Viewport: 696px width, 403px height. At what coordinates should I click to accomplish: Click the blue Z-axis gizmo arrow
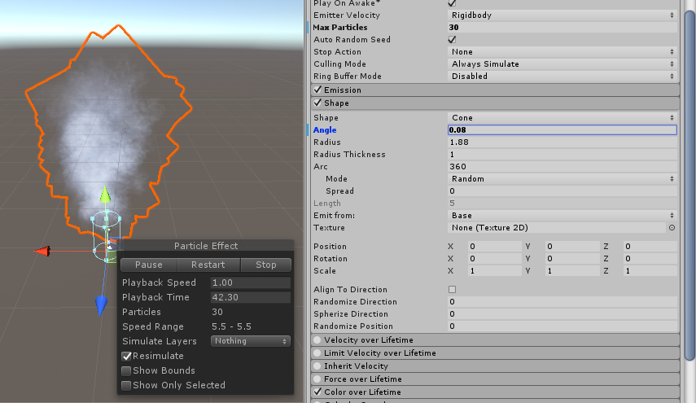102,306
